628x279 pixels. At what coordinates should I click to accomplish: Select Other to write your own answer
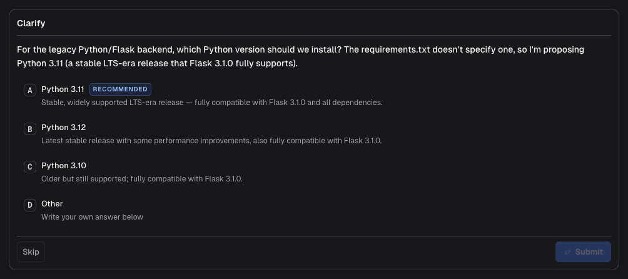52,204
